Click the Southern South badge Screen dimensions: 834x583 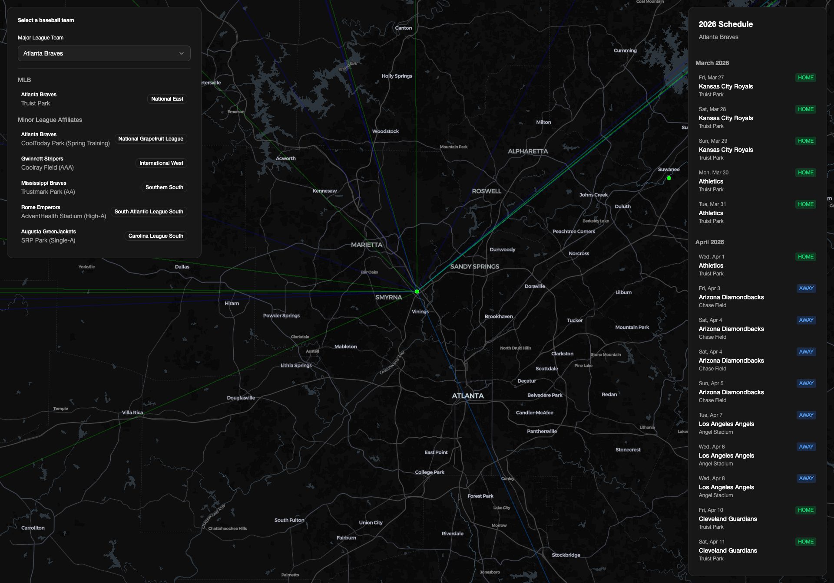pyautogui.click(x=164, y=187)
